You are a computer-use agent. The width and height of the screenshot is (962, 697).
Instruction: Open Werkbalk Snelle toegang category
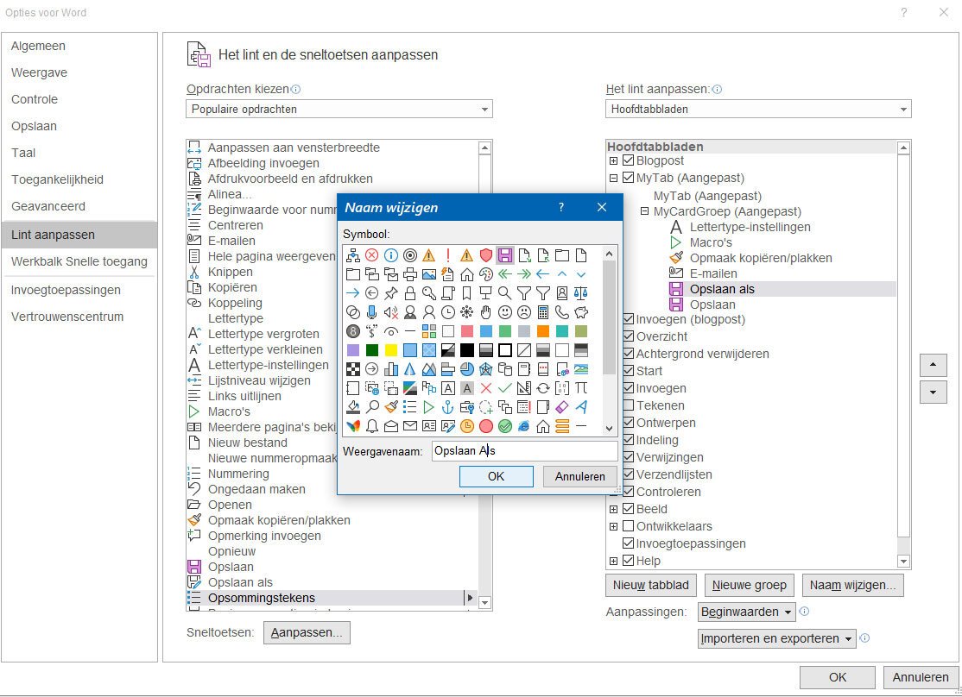(79, 261)
